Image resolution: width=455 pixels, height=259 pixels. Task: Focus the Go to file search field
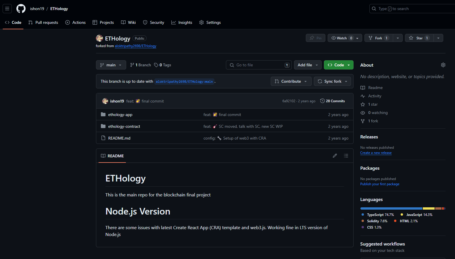pyautogui.click(x=259, y=65)
